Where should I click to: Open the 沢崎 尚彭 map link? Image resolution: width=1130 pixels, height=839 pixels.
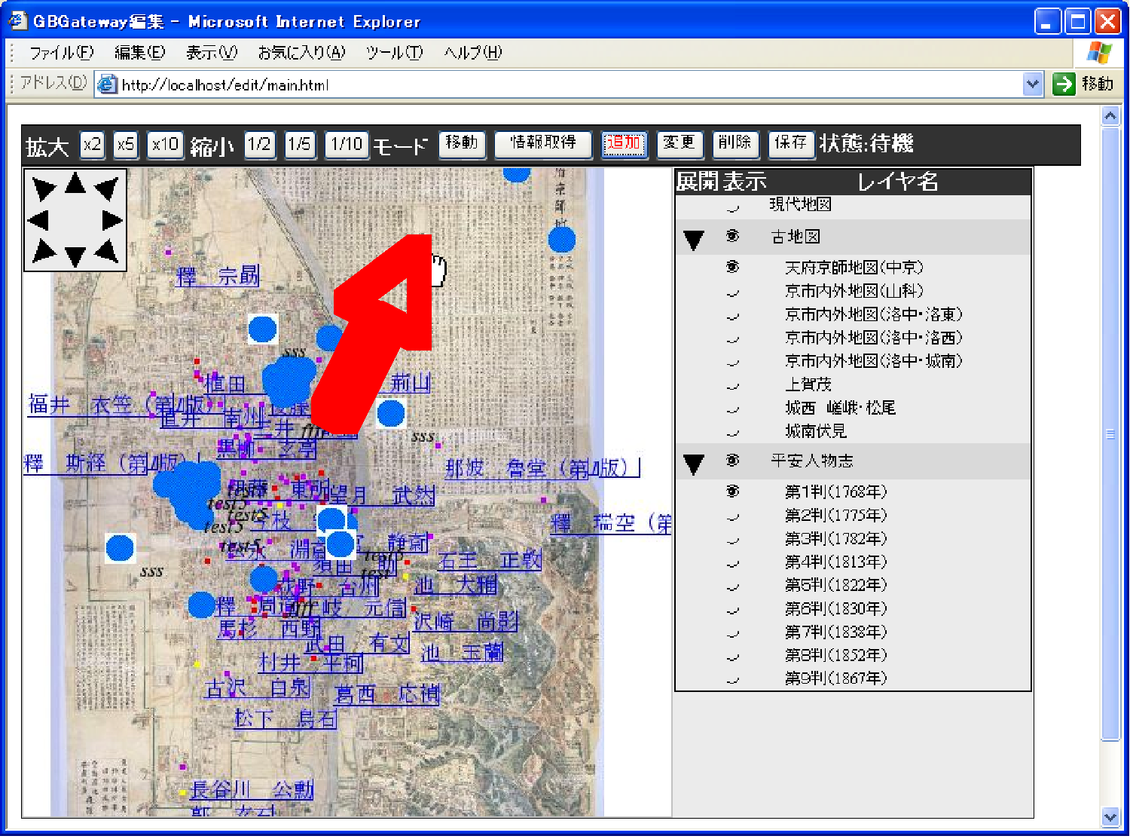(466, 622)
